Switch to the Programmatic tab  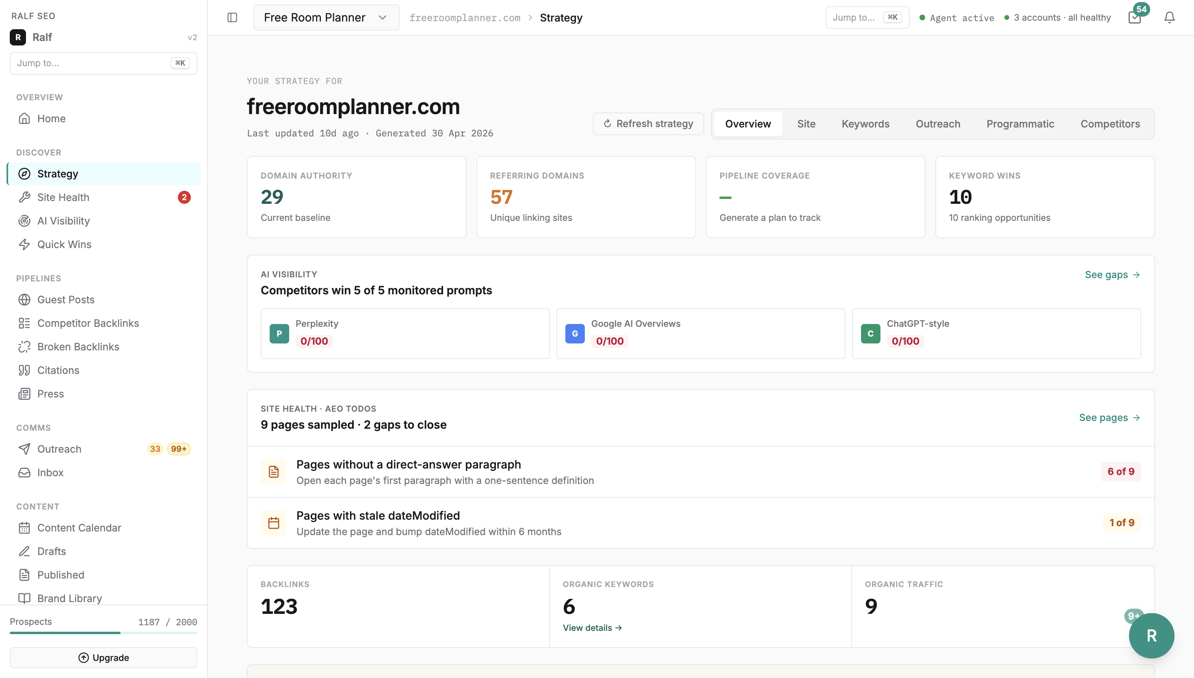pyautogui.click(x=1020, y=124)
